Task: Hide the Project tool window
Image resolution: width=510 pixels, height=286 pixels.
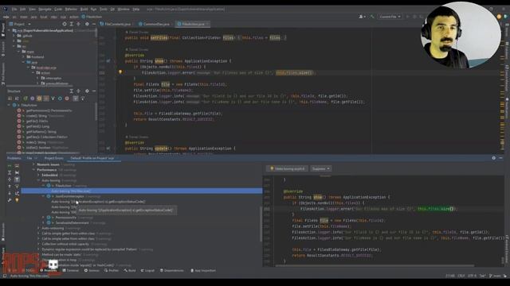Action: [x=94, y=24]
